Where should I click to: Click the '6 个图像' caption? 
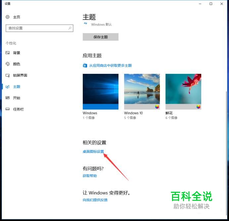tap(171, 118)
